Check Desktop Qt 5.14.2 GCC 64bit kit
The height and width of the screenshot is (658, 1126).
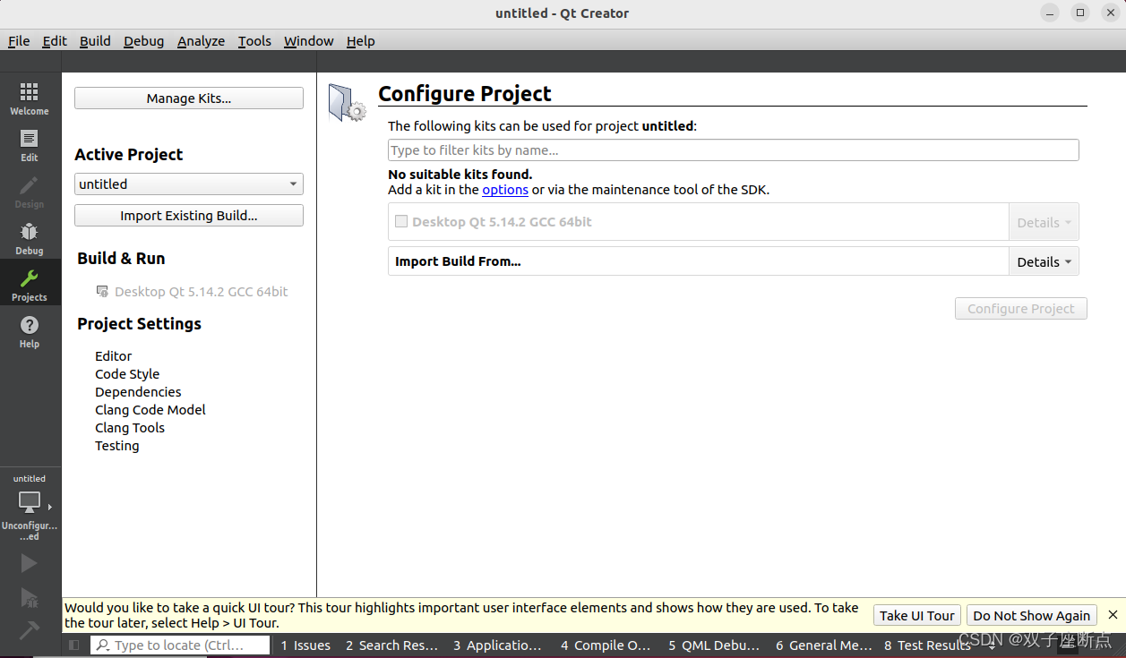[401, 221]
